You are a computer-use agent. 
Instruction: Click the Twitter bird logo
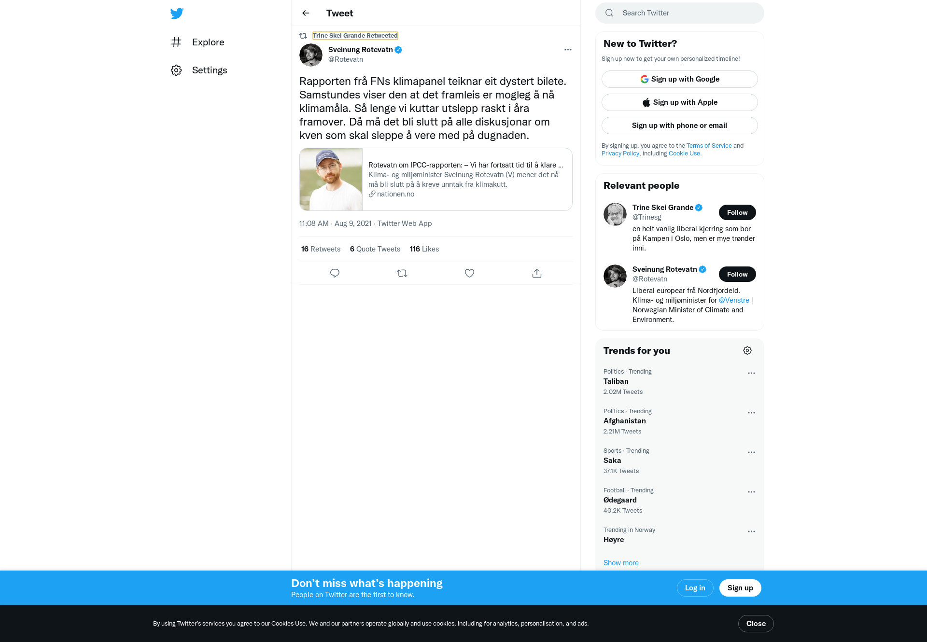[177, 13]
